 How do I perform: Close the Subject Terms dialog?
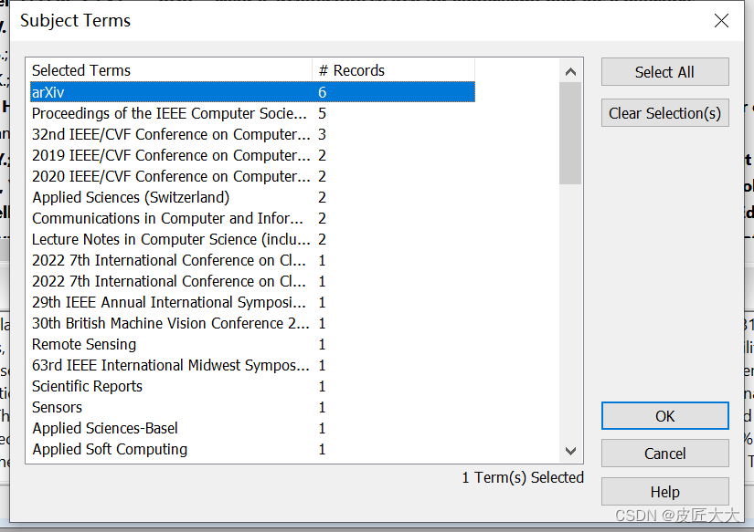(721, 21)
